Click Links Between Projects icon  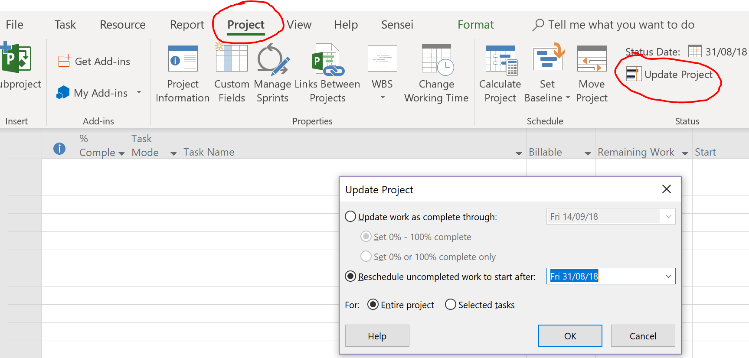coord(327,59)
